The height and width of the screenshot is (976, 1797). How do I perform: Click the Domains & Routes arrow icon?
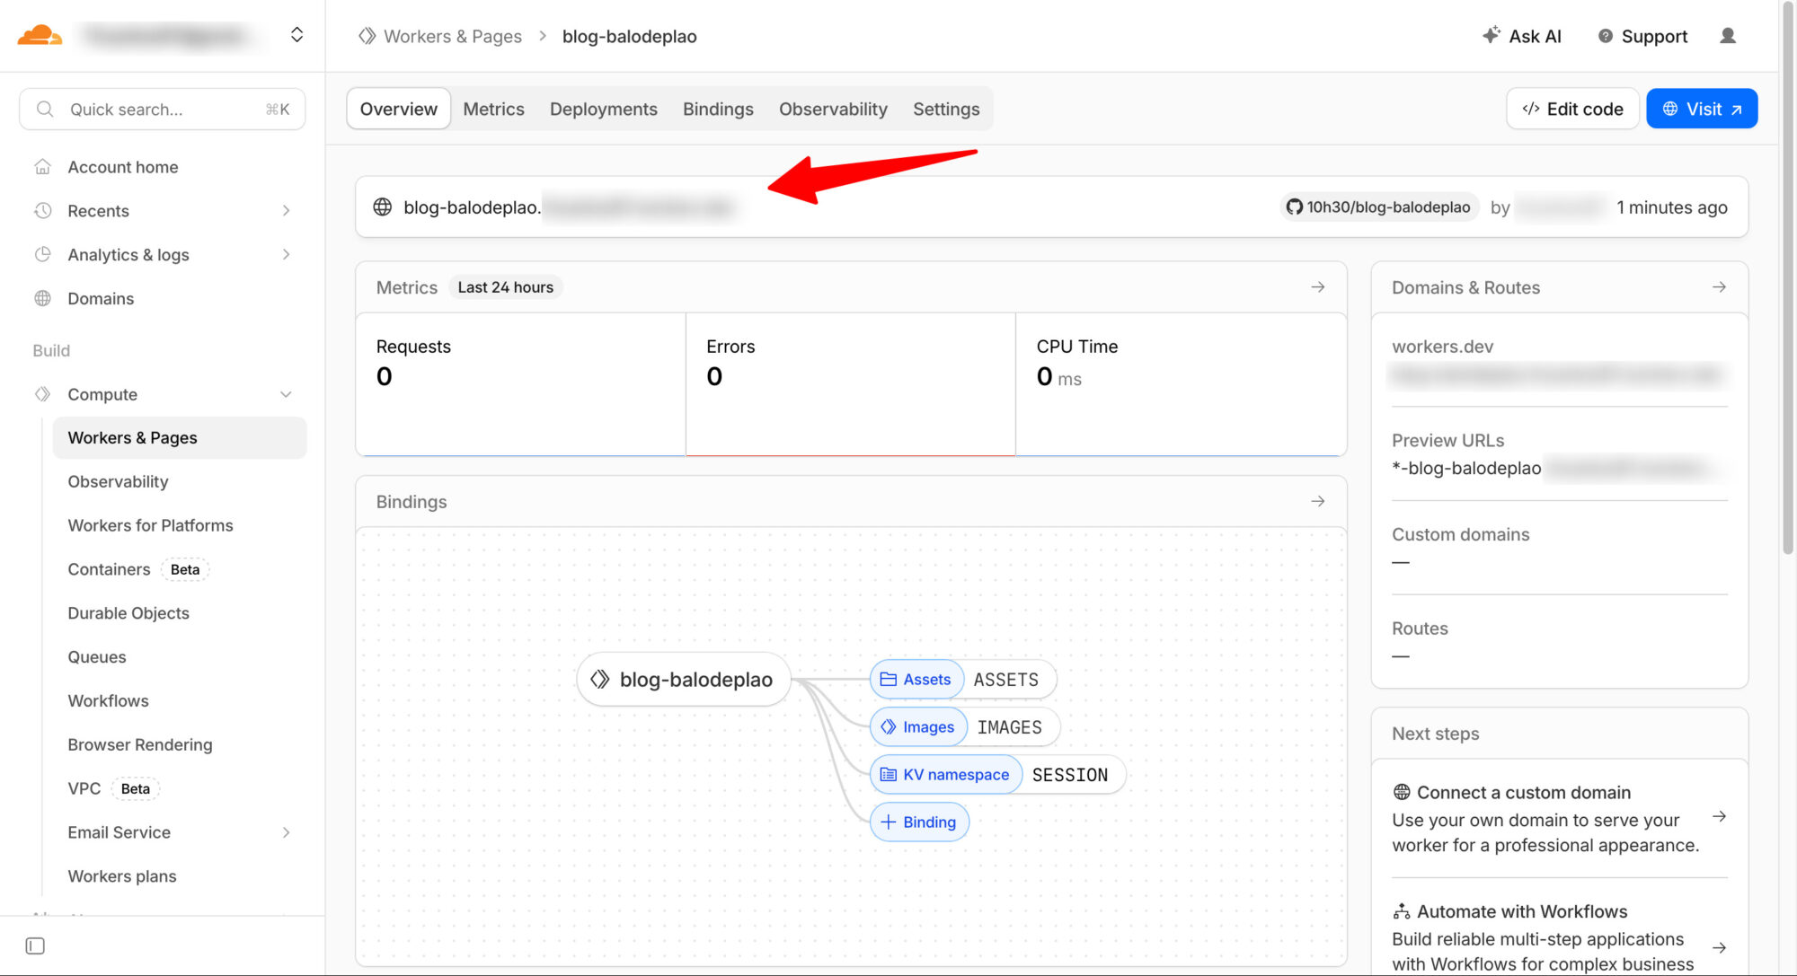pyautogui.click(x=1718, y=287)
